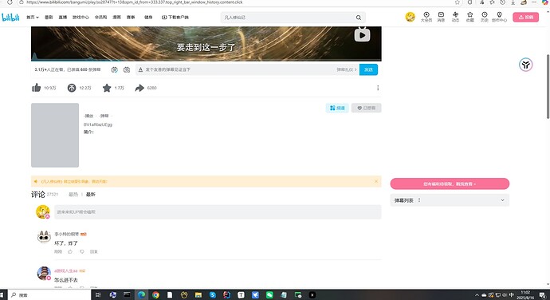The width and height of the screenshot is (550, 300).
Task: Open avatar of commenter with cat picture
Action: tap(44, 237)
